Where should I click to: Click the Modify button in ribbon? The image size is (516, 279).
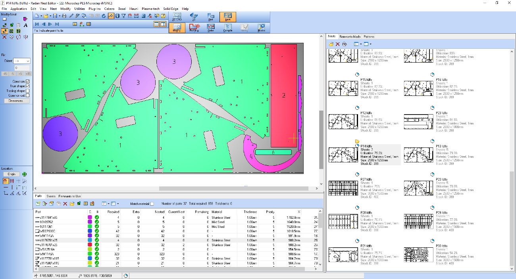click(x=177, y=28)
